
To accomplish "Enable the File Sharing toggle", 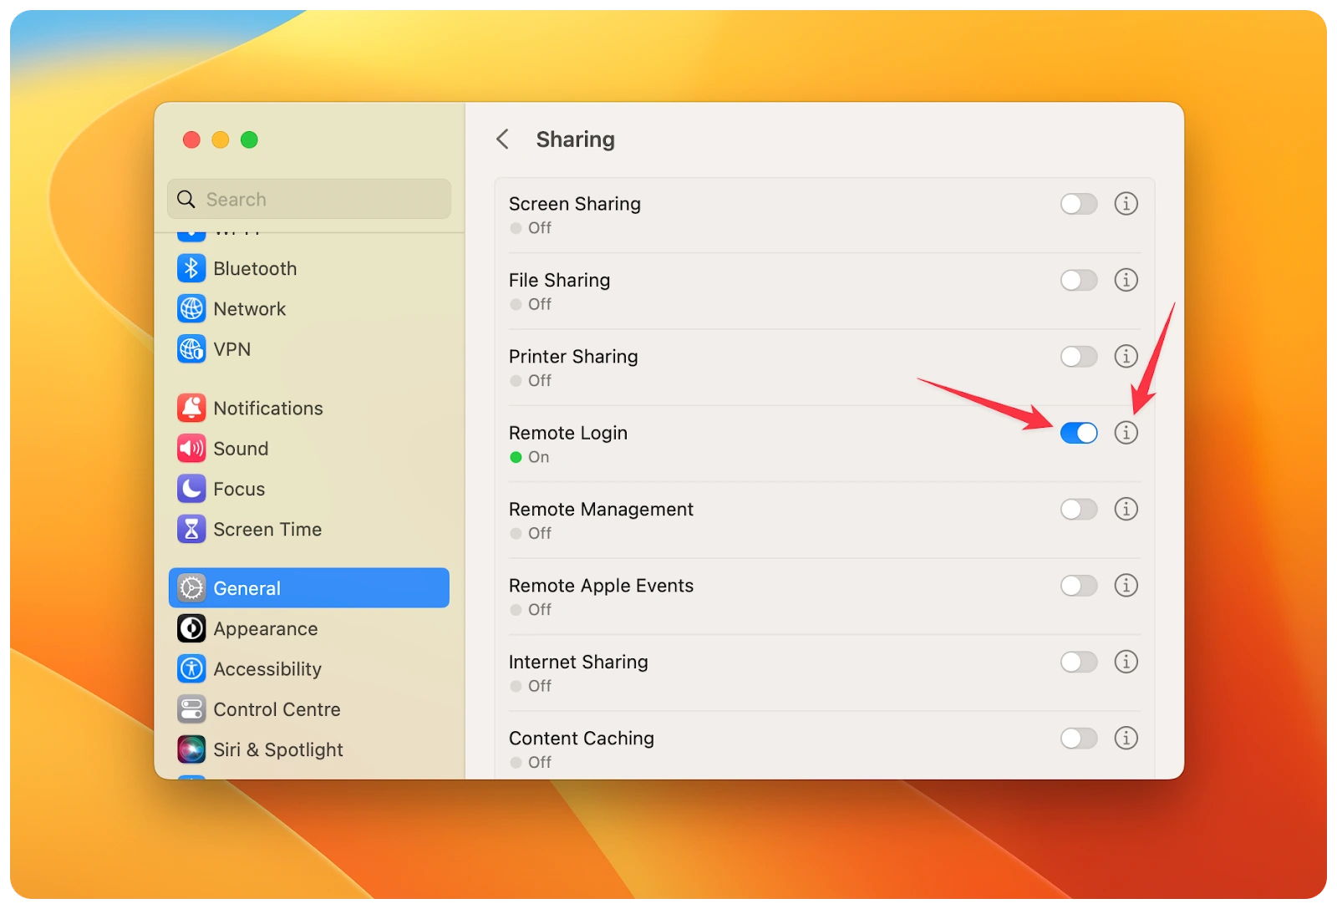I will (1079, 280).
